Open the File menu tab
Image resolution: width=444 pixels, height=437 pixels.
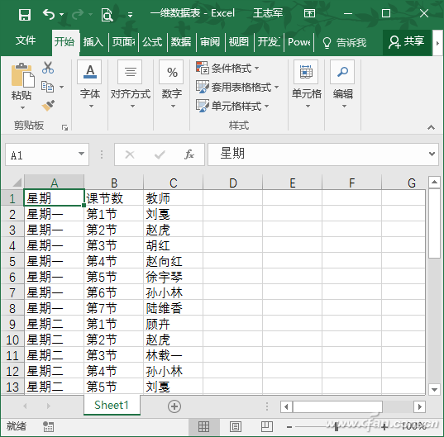[x=26, y=40]
